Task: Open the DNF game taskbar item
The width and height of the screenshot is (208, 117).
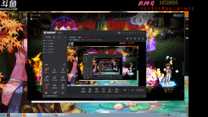Action: pyautogui.click(x=61, y=115)
